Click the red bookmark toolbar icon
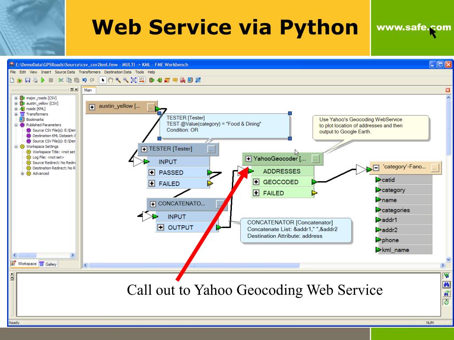Screen dimensions: 454x340 182,80
